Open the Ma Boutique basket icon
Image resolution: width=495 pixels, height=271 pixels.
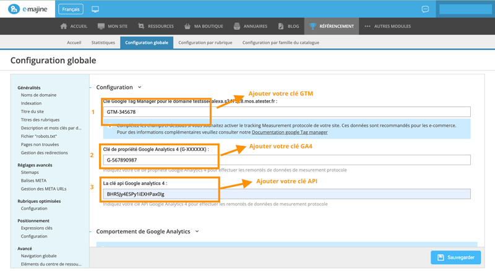coord(187,26)
